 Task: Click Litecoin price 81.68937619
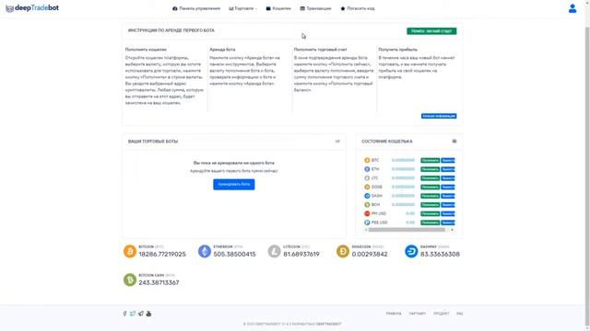[301, 255]
